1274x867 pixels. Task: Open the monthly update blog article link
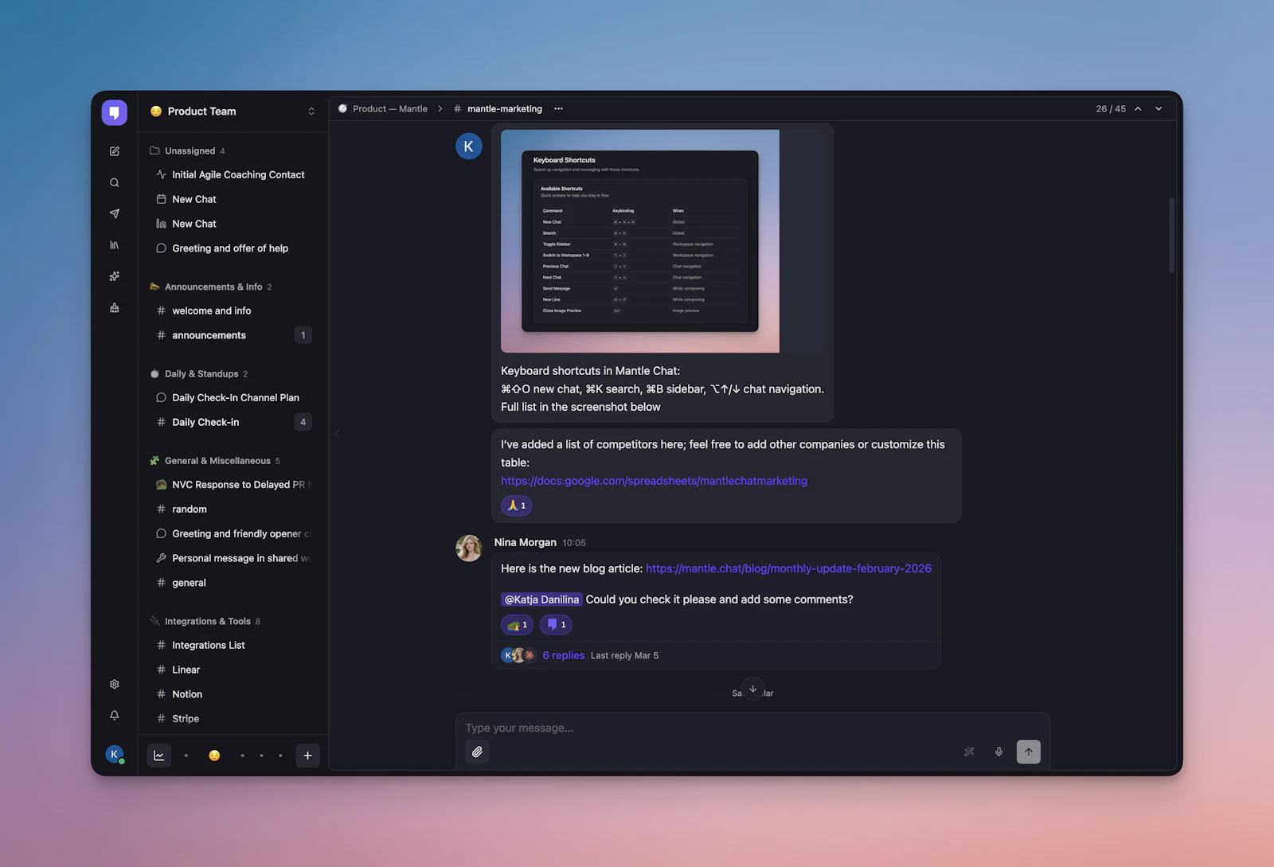pos(788,568)
